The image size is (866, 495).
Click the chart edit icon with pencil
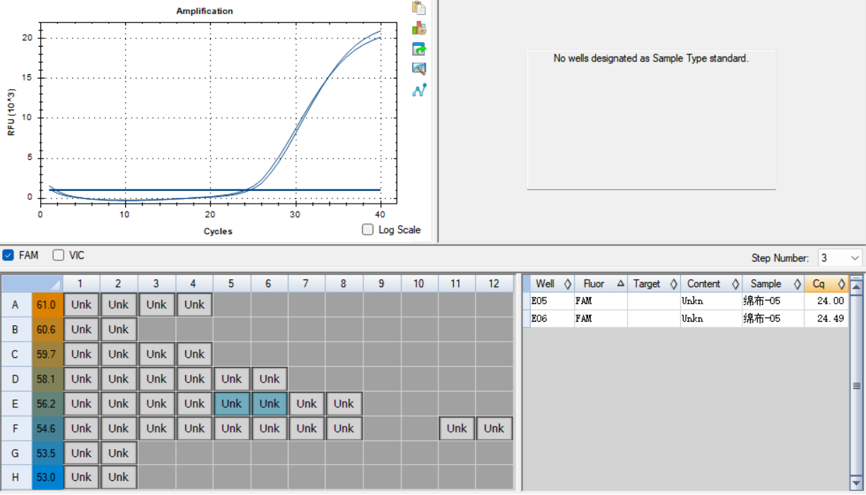[x=419, y=69]
